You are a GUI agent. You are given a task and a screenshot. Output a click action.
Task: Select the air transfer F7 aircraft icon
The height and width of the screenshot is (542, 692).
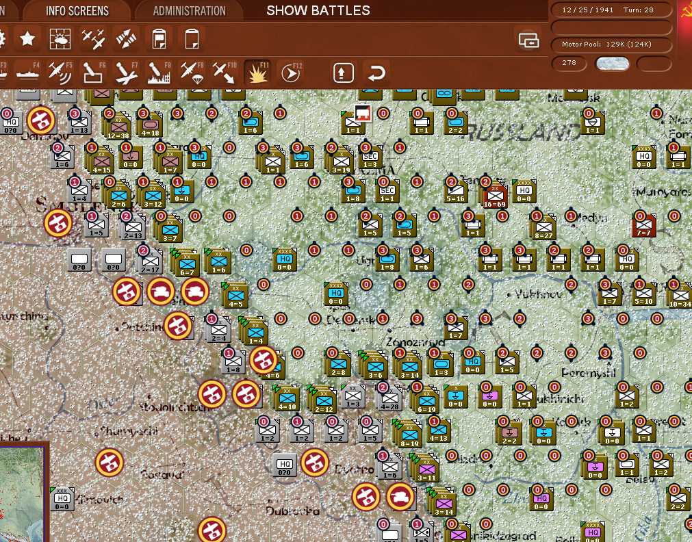click(126, 72)
